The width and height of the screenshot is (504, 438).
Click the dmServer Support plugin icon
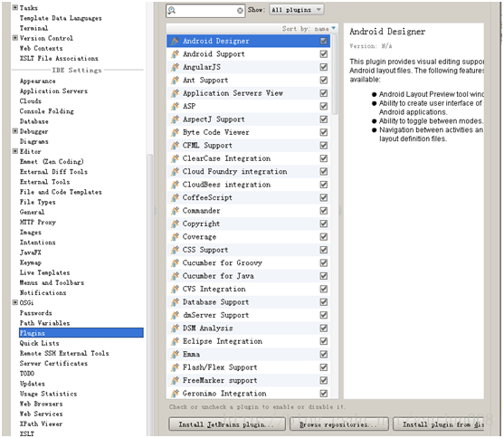[x=175, y=315]
